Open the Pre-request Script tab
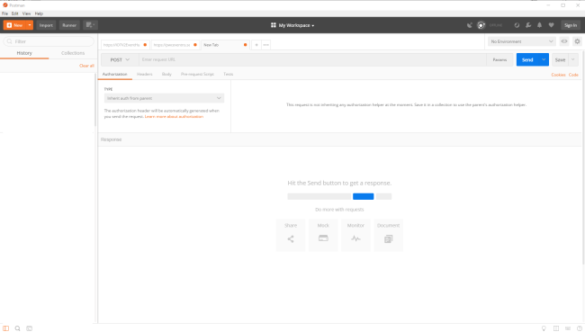585x332 pixels. pyautogui.click(x=197, y=75)
